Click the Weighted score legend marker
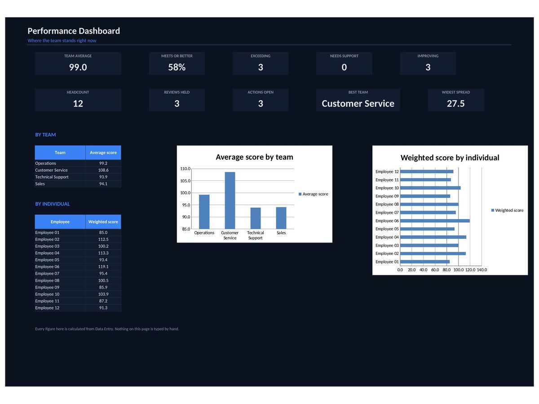539x404 pixels. click(x=493, y=210)
